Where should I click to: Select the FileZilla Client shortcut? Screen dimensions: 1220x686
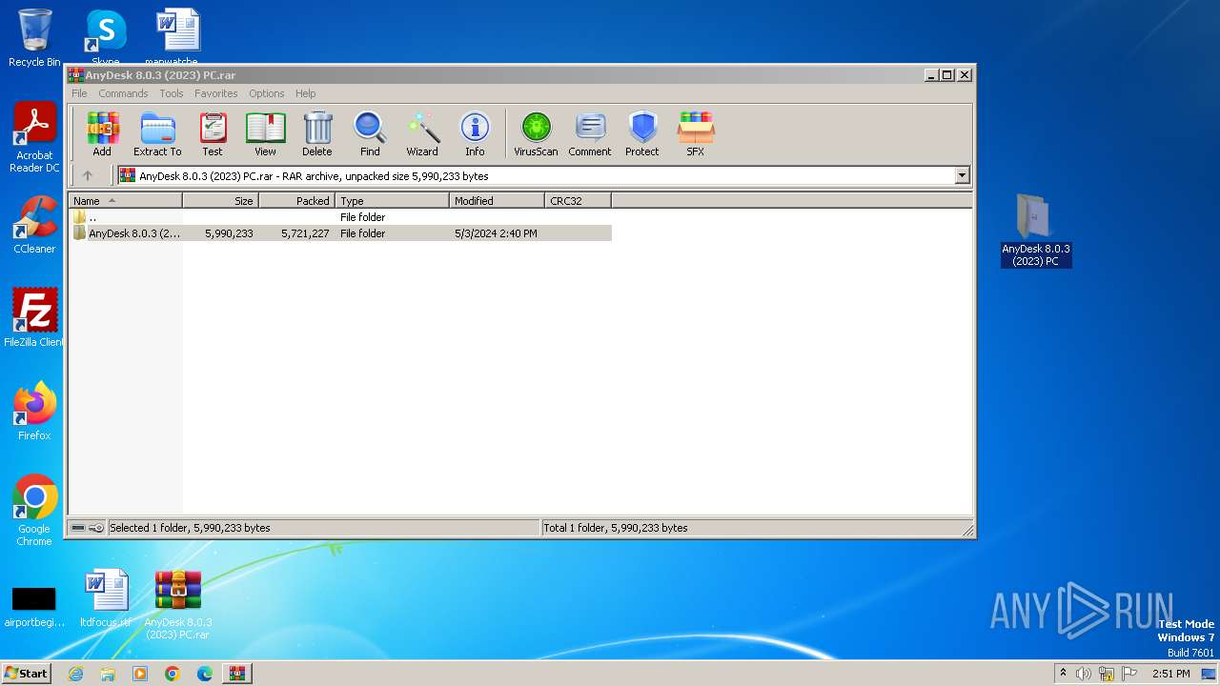(34, 317)
